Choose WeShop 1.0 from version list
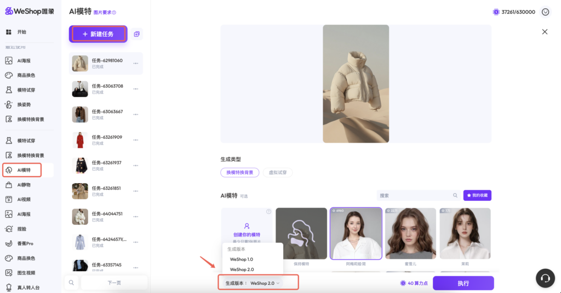This screenshot has width=561, height=293. (x=242, y=259)
